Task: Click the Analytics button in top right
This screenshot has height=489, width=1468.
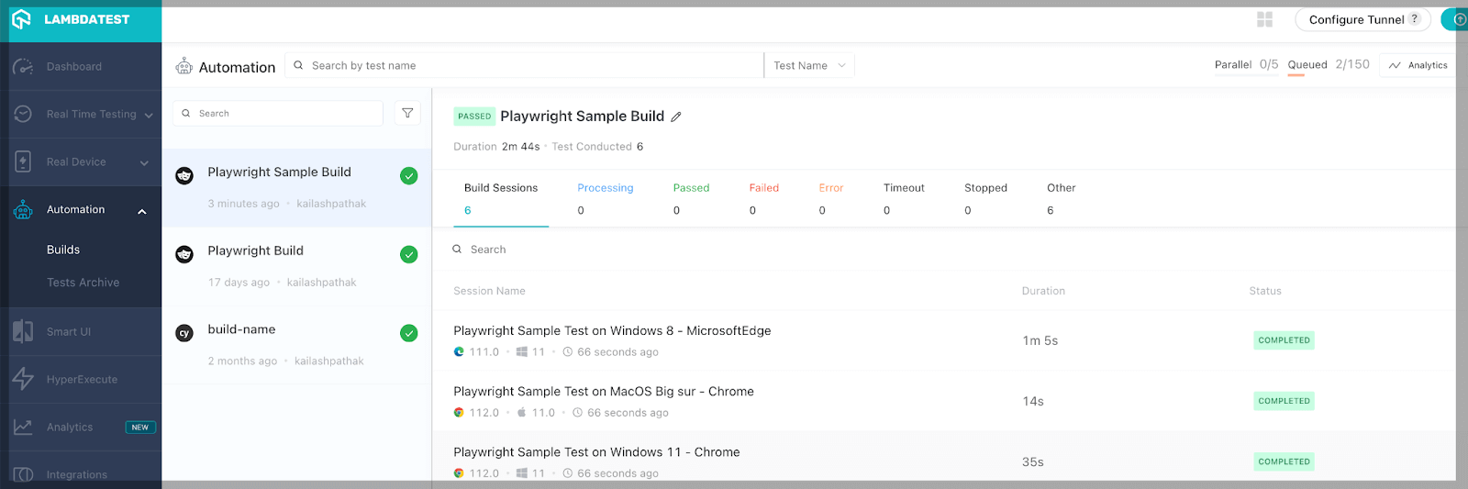Action: click(x=1418, y=65)
